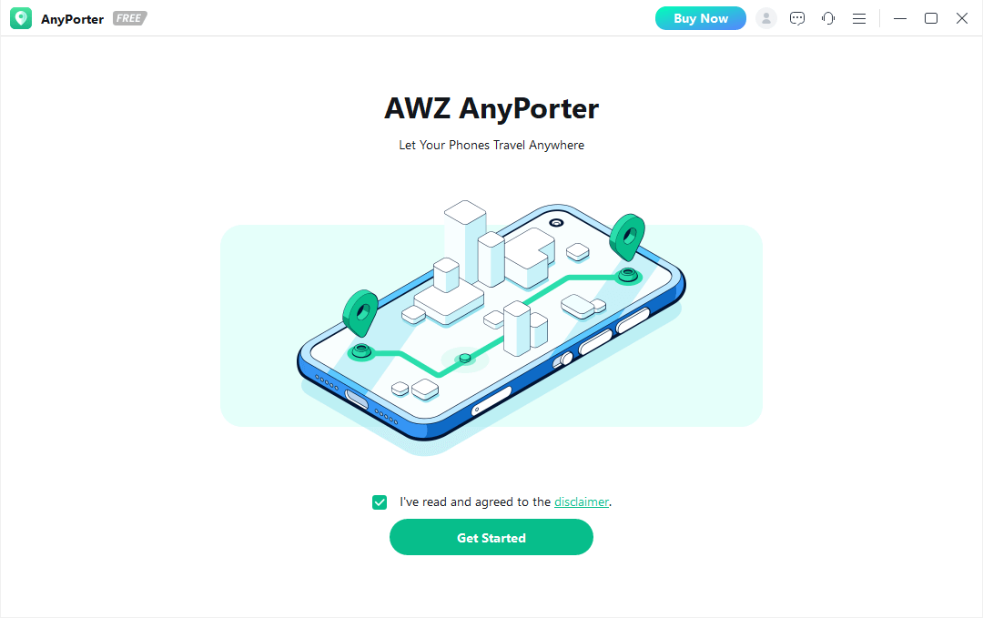
Task: Maximize the AnyPorter window
Action: tap(931, 18)
